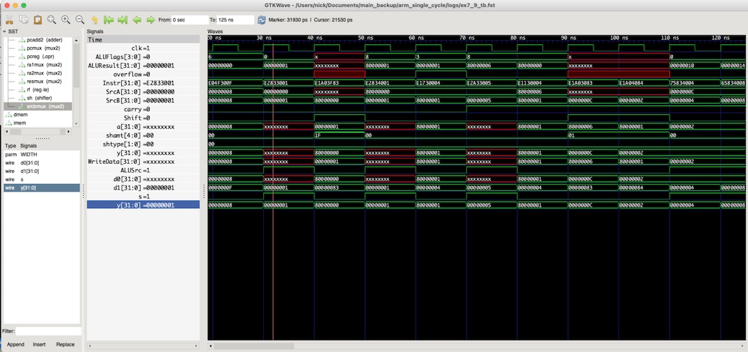The image size is (748, 352).
Task: Click the ra2mux module icon
Action: (22, 73)
